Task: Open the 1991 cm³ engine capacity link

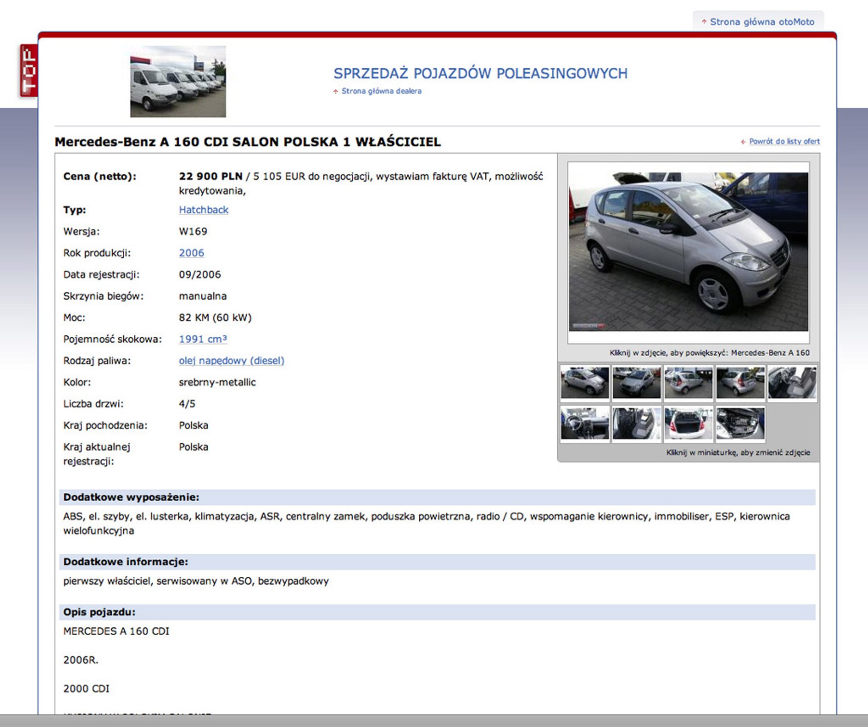Action: (204, 339)
